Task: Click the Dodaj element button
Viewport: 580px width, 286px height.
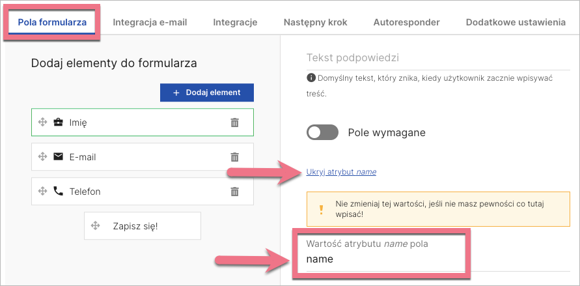Action: (207, 93)
